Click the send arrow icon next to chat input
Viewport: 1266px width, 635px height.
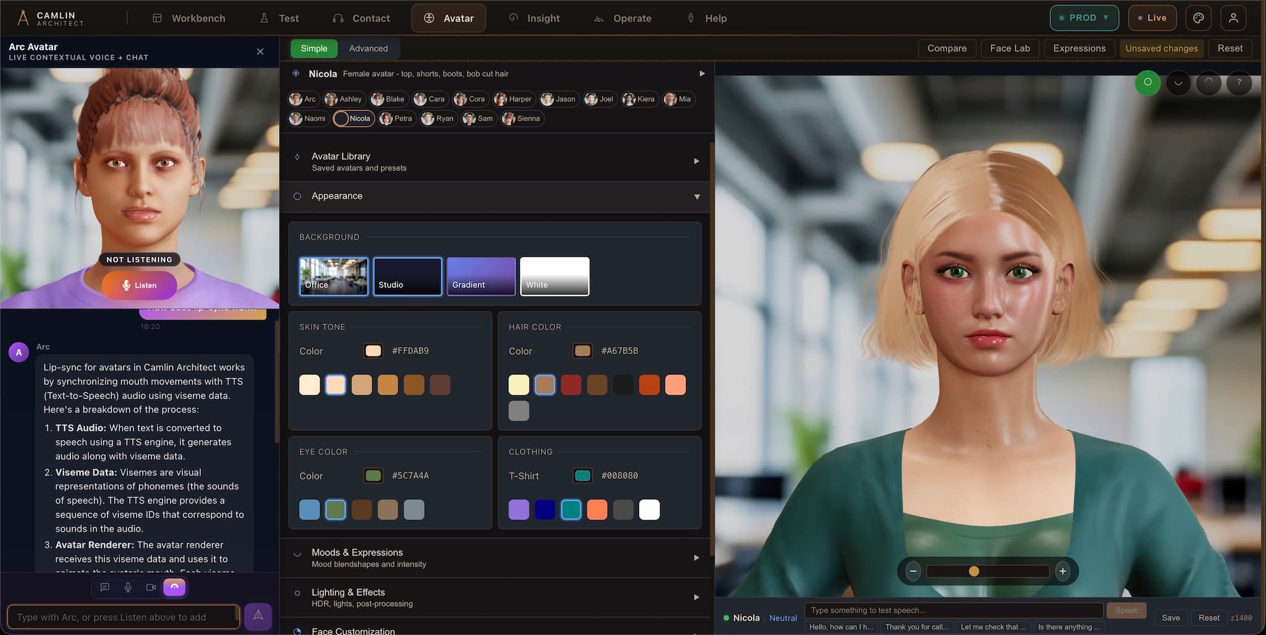[258, 616]
